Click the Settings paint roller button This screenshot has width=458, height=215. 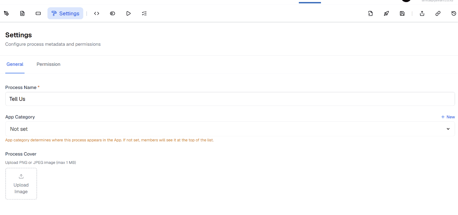tap(65, 14)
